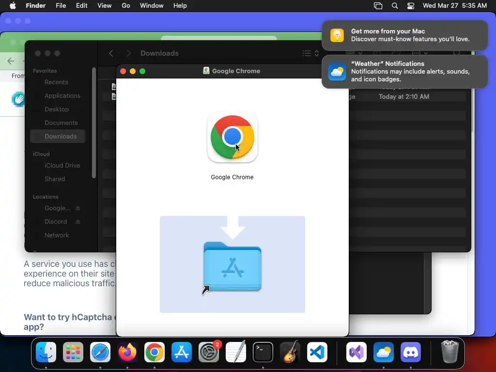The height and width of the screenshot is (372, 496).
Task: Zoom the Google Chrome installer window
Action: pyautogui.click(x=142, y=71)
